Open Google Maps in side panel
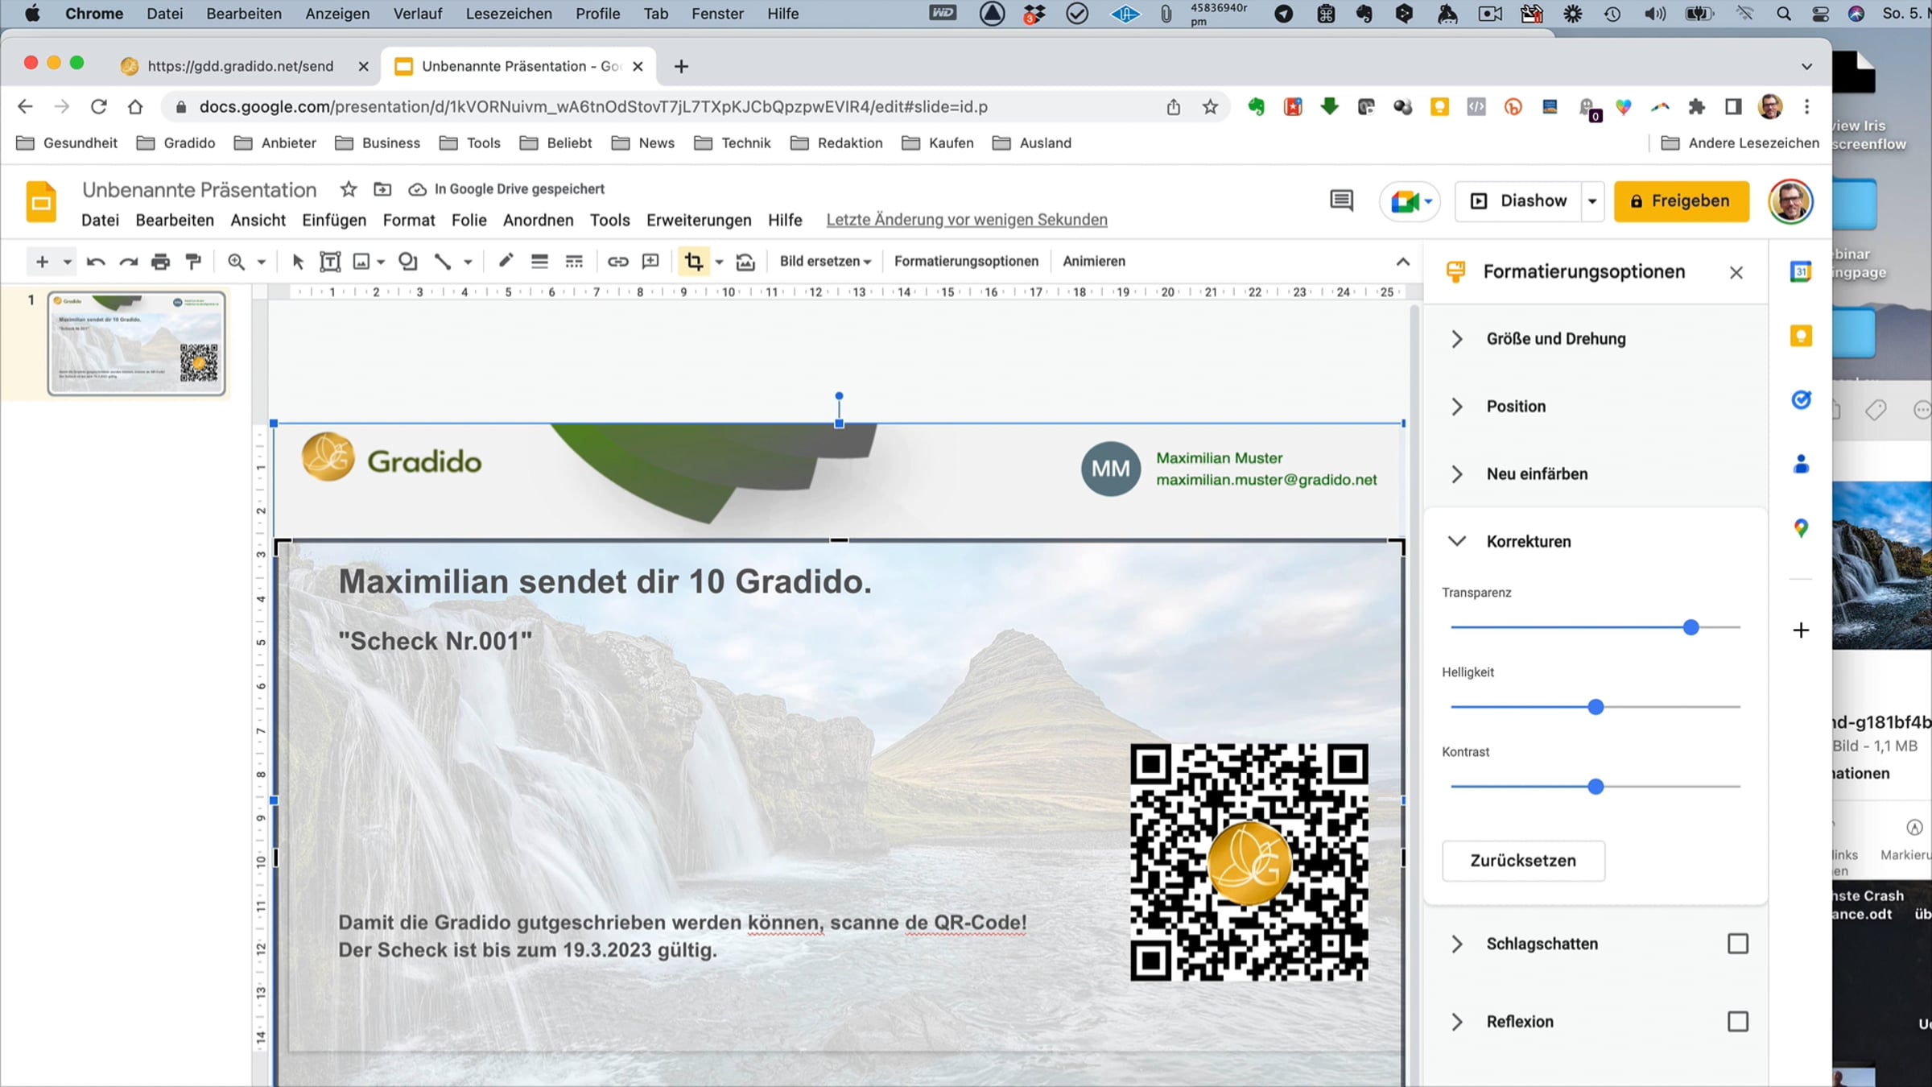 click(1801, 528)
